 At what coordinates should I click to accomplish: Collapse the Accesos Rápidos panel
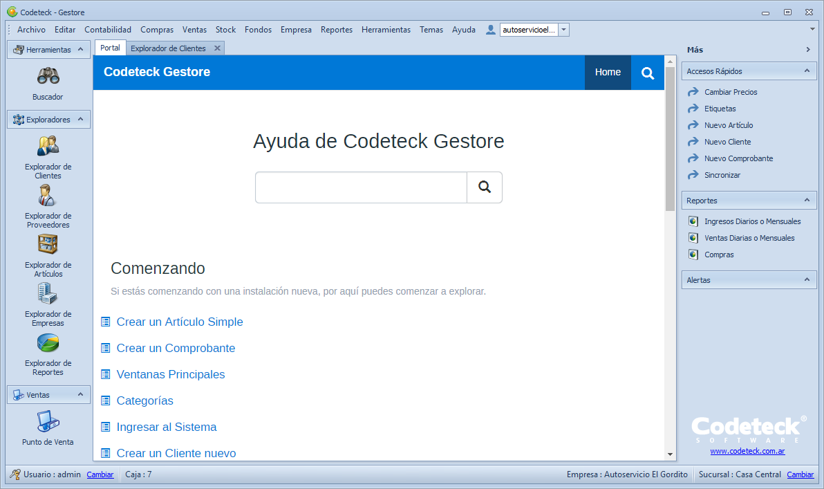tap(806, 71)
